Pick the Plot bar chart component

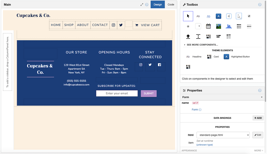pyautogui.click(x=229, y=26)
